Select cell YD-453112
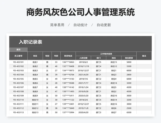The image size is (161, 123). click(x=18, y=108)
